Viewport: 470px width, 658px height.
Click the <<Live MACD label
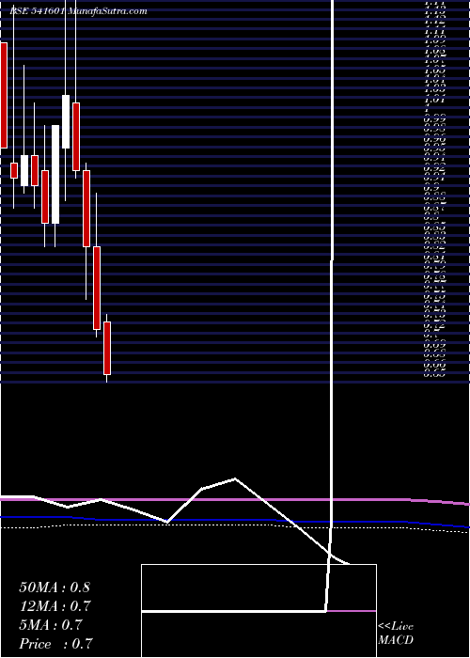pyautogui.click(x=396, y=634)
